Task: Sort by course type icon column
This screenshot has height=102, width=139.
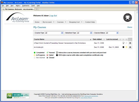Action: point(123,39)
